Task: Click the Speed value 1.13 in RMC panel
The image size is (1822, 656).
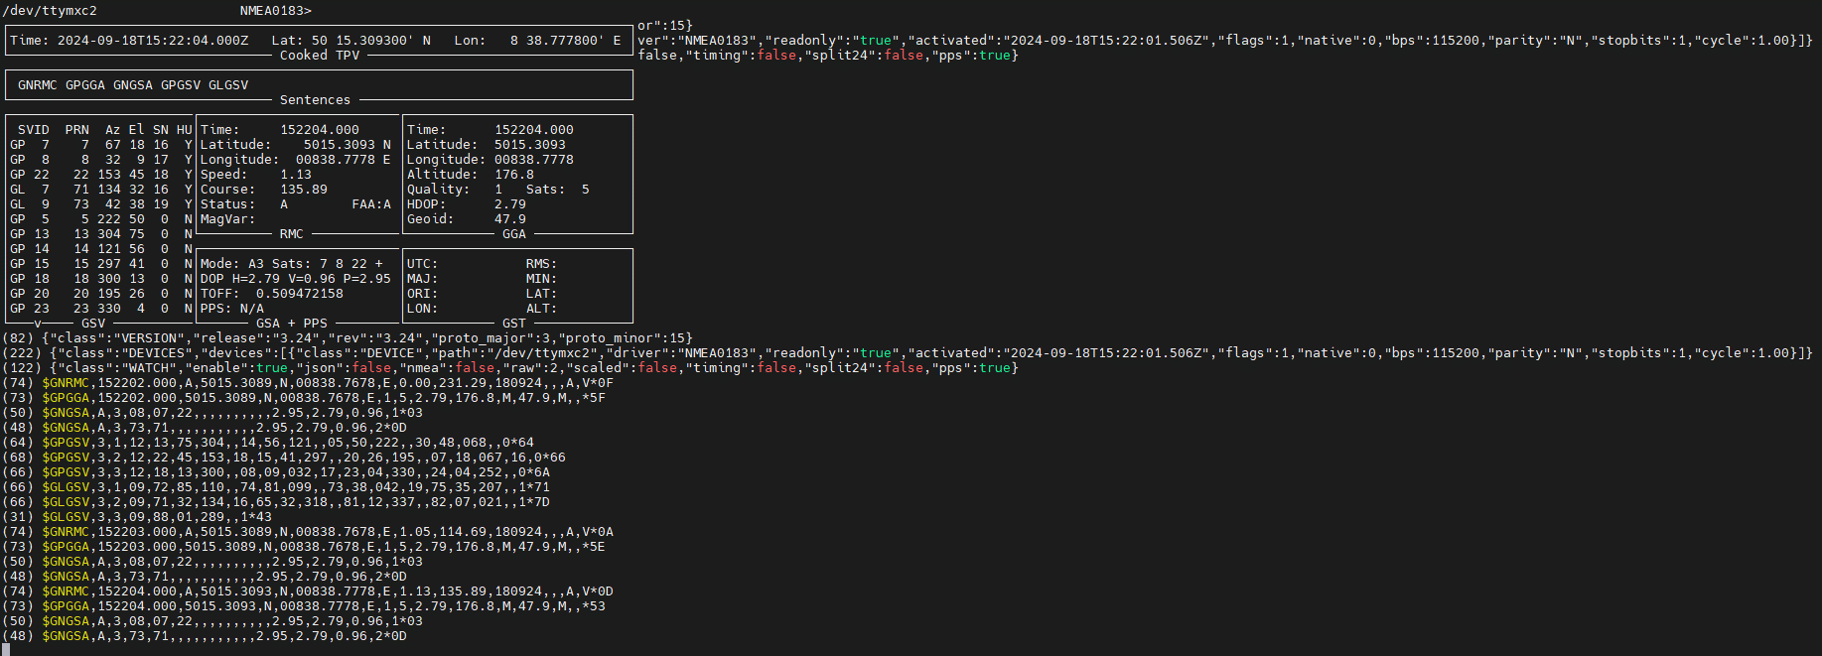Action: [x=296, y=175]
